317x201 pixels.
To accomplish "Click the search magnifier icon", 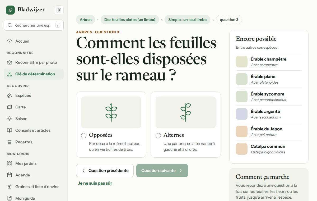I will [10, 25].
